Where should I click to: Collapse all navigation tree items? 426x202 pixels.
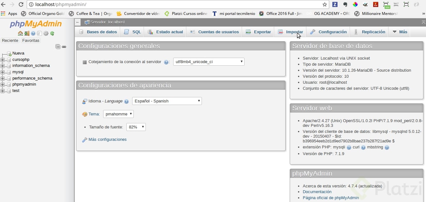58,47
